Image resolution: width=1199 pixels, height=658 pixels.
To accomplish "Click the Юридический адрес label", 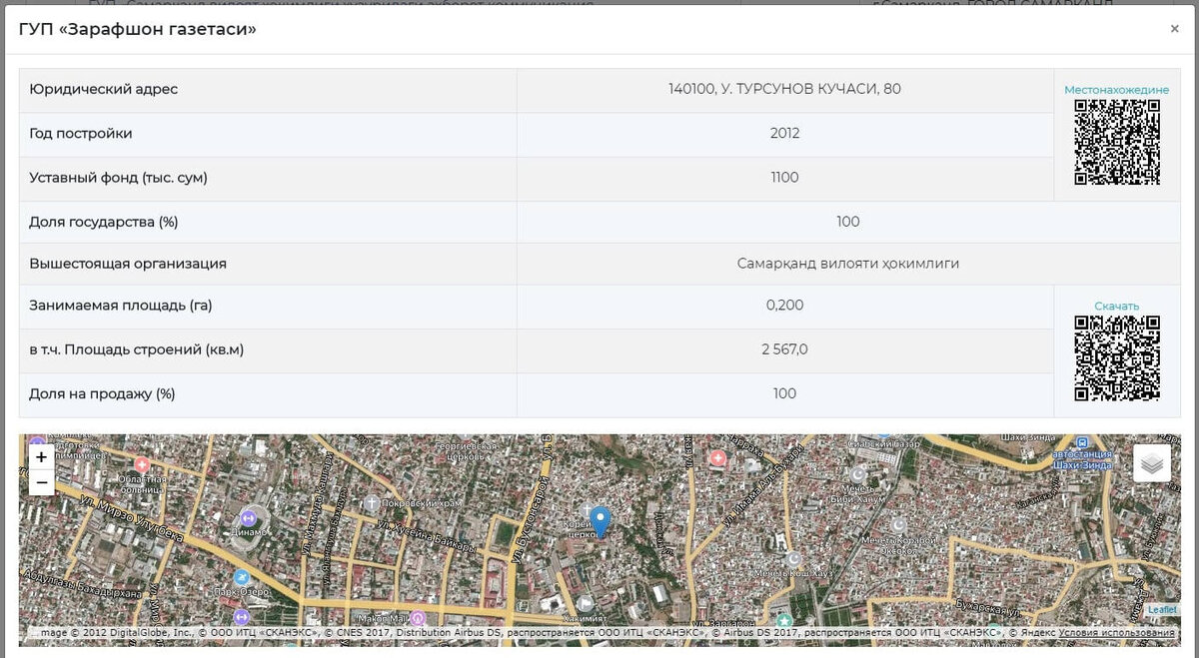I will pos(104,89).
